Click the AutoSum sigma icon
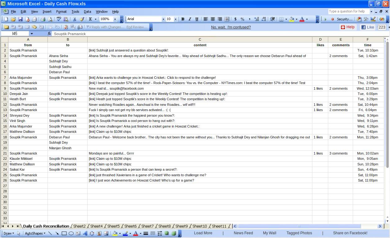The height and width of the screenshot is (238, 390). pyautogui.click(x=90, y=19)
